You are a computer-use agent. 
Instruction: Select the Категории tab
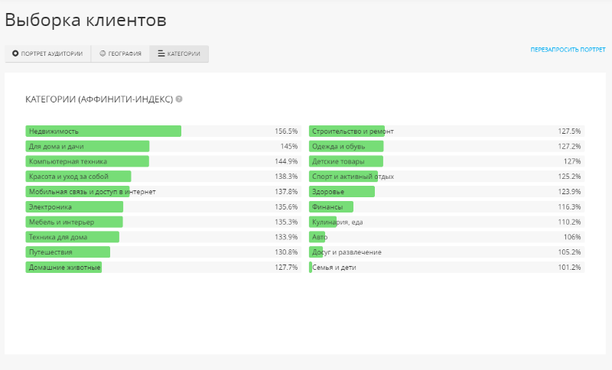pyautogui.click(x=179, y=54)
